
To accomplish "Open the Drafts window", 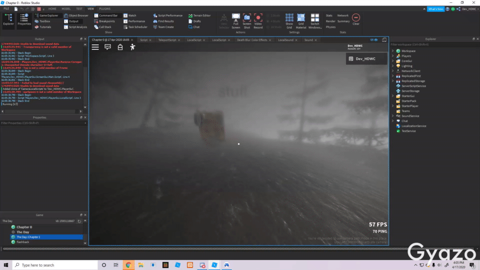I will (194, 21).
